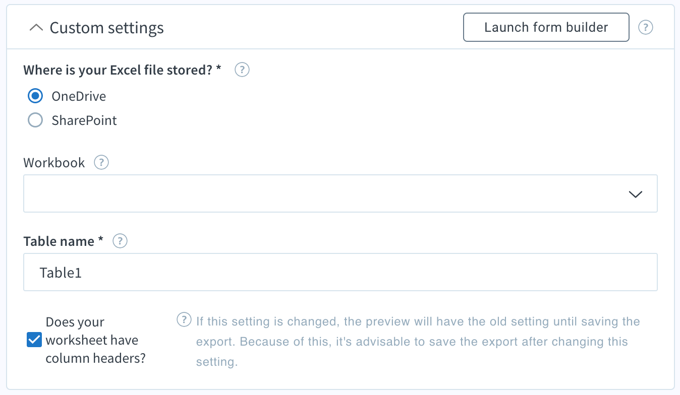Viewport: 680px width, 395px height.
Task: Click help icon beside Launch form builder
Action: point(646,27)
